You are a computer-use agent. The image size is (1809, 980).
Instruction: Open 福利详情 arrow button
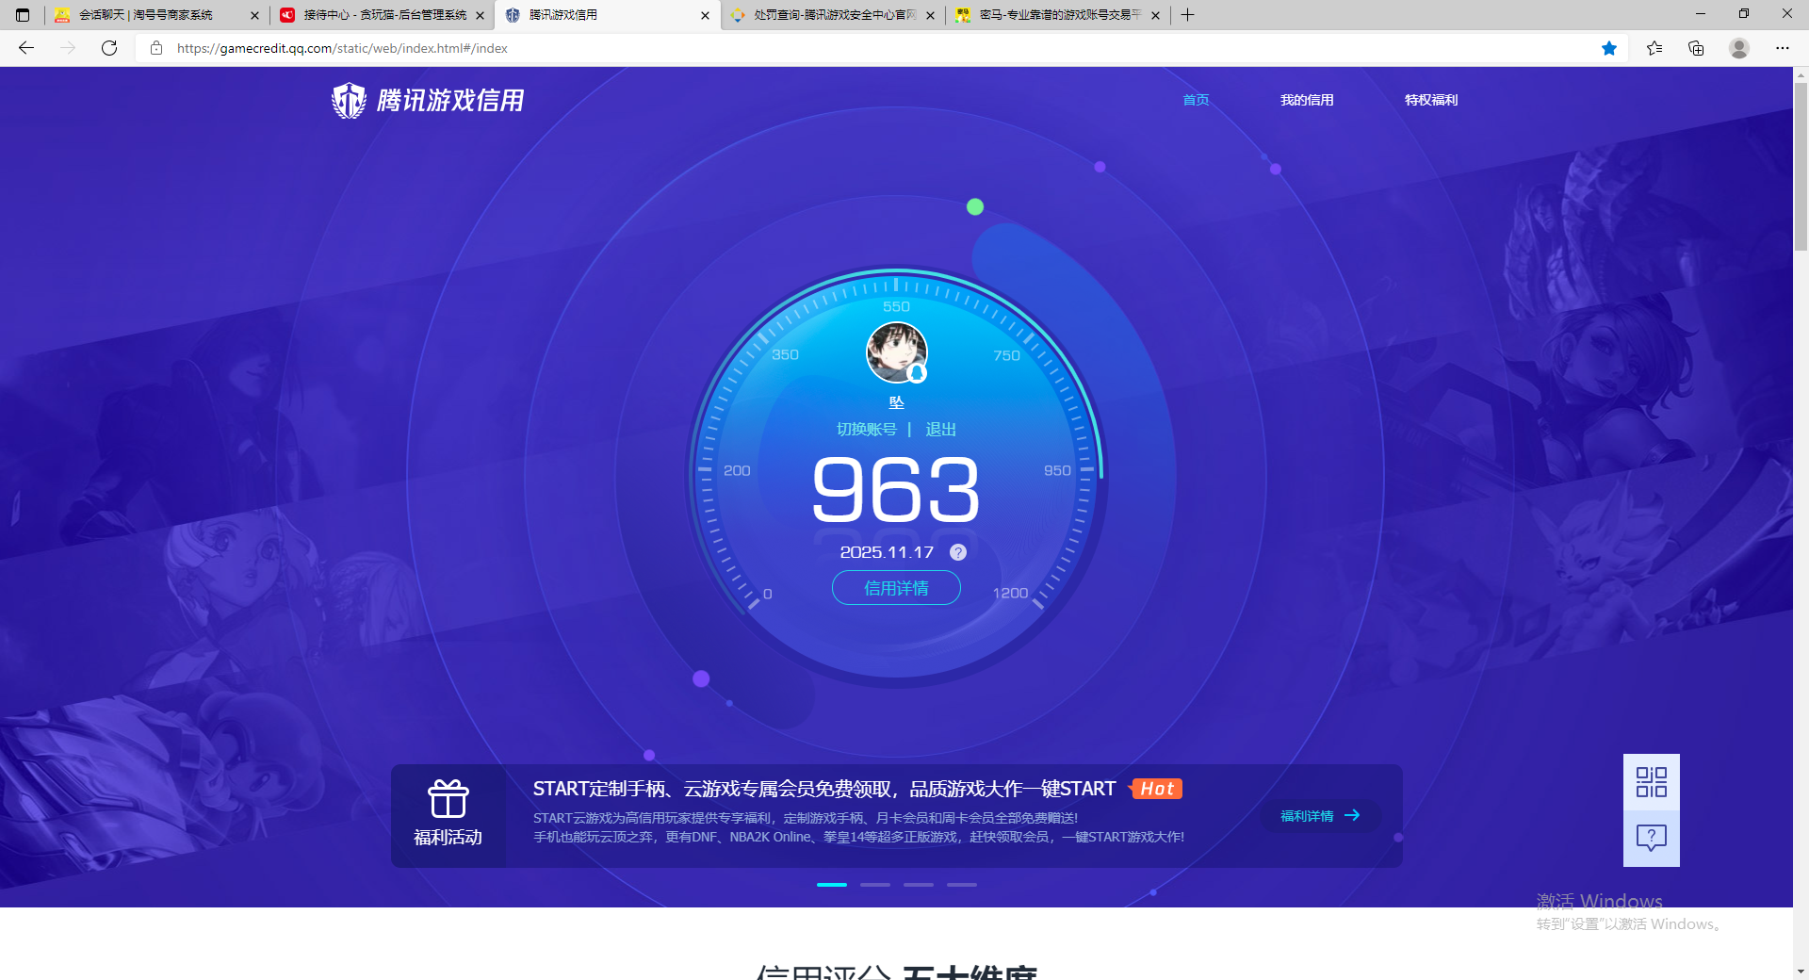[x=1320, y=816]
